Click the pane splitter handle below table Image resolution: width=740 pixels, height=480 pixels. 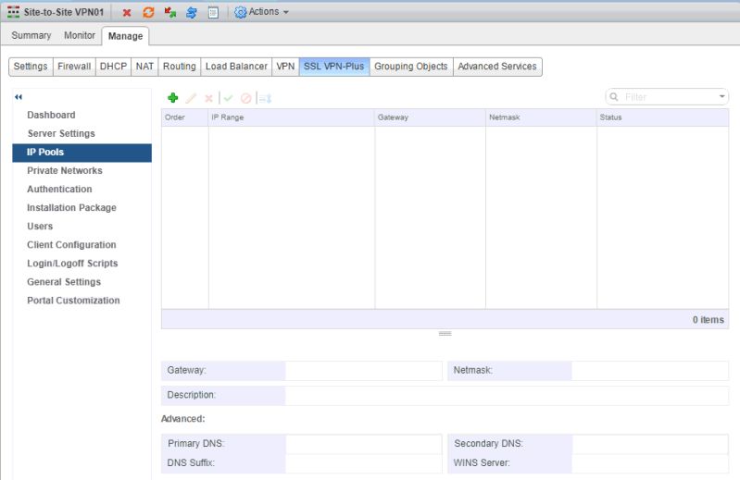[x=445, y=333]
